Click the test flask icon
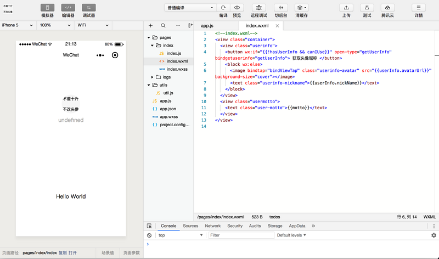The height and width of the screenshot is (259, 439). pos(367,8)
